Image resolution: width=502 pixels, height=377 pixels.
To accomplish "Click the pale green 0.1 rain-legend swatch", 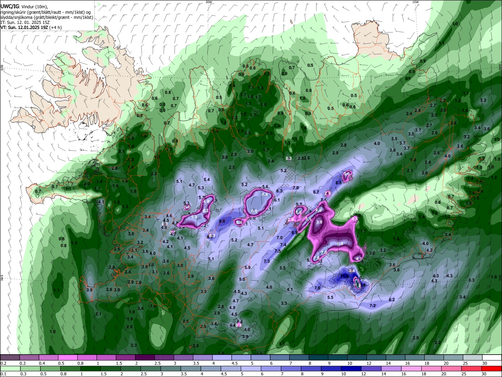I will (x=11, y=369).
